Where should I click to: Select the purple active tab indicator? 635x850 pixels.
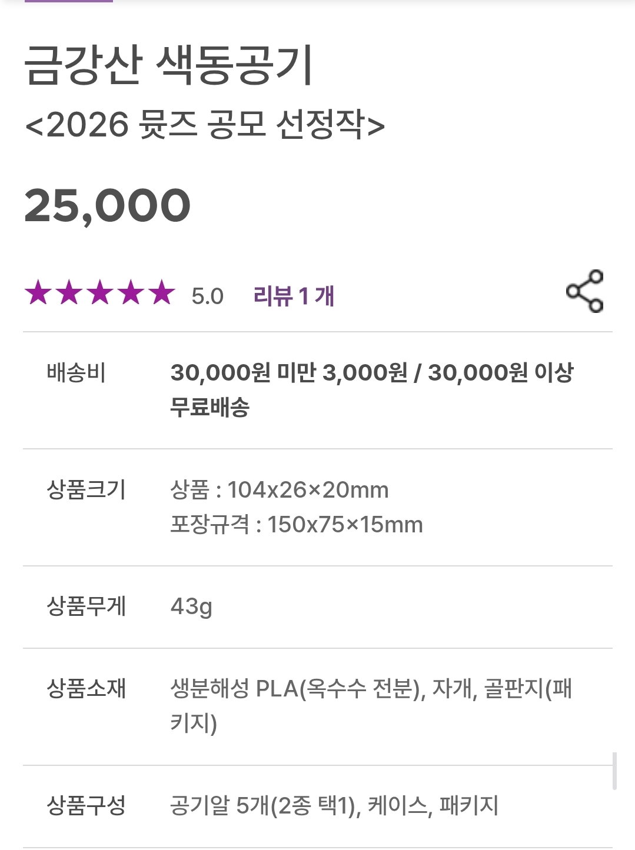pyautogui.click(x=68, y=1)
